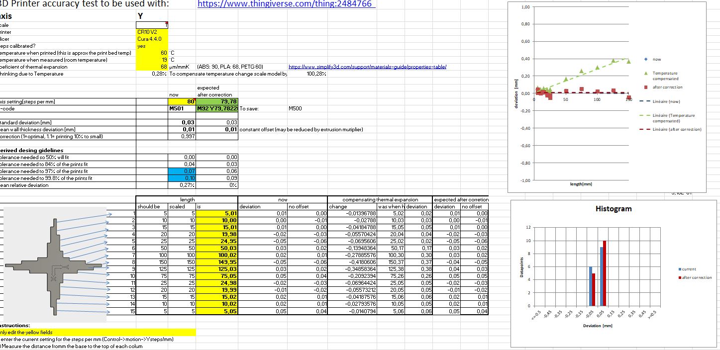Viewport: 720px width, 350px height.
Task: Select the measured length cell 125,03
Action: tap(217, 269)
